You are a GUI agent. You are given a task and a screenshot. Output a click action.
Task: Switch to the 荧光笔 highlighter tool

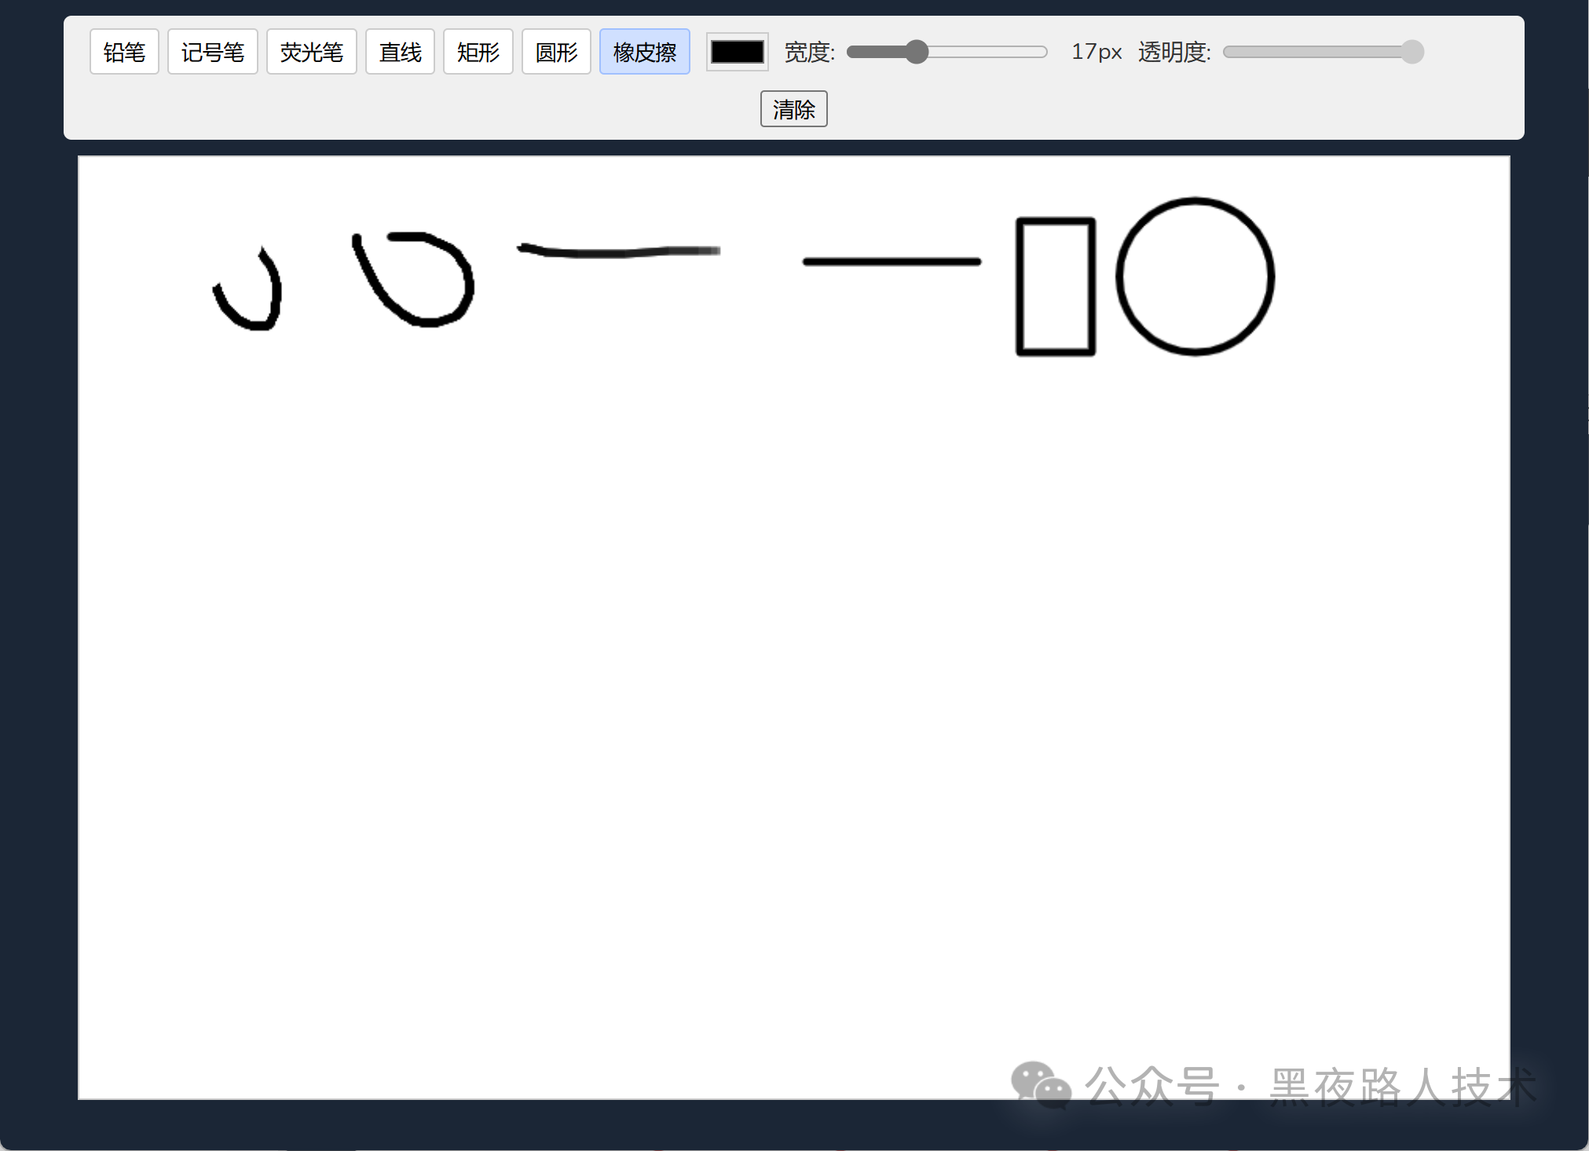coord(311,52)
